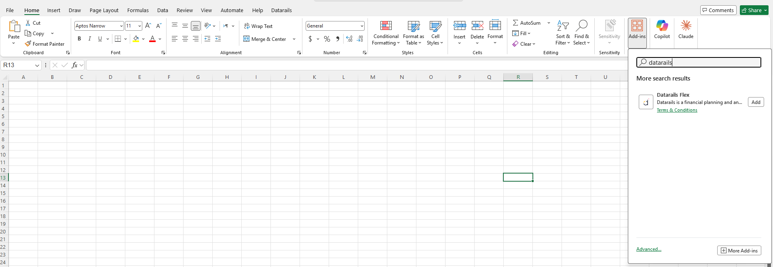Click the Cut scissors icon

click(28, 23)
